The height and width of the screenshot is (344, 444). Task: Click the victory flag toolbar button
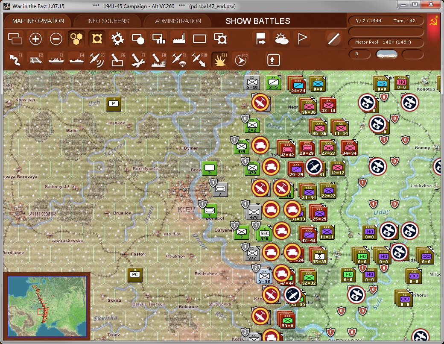[x=303, y=38]
